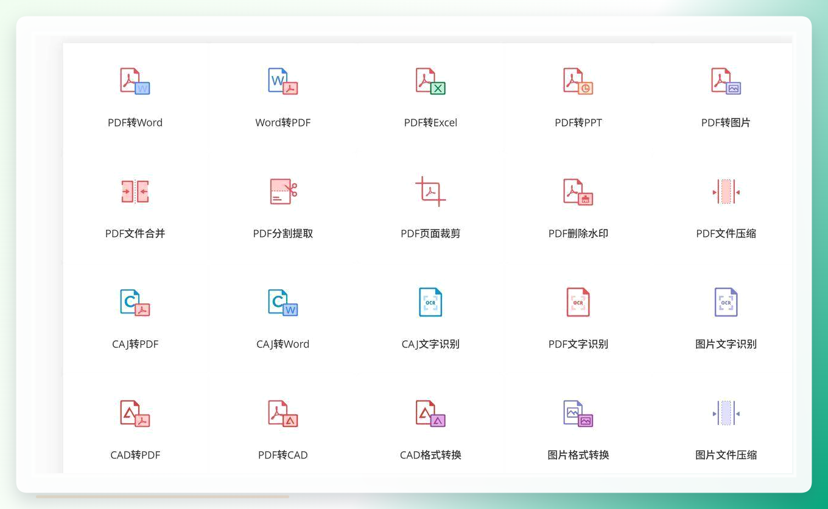Screen dimensions: 828x509
Task: Select the PDF转Excel text label
Action: [430, 122]
